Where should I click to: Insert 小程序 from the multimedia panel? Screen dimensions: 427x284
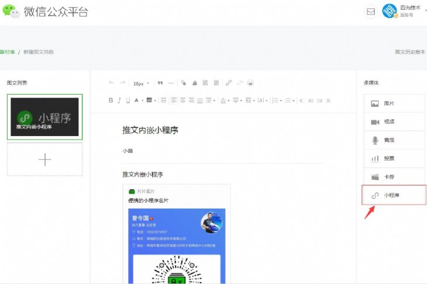[394, 195]
